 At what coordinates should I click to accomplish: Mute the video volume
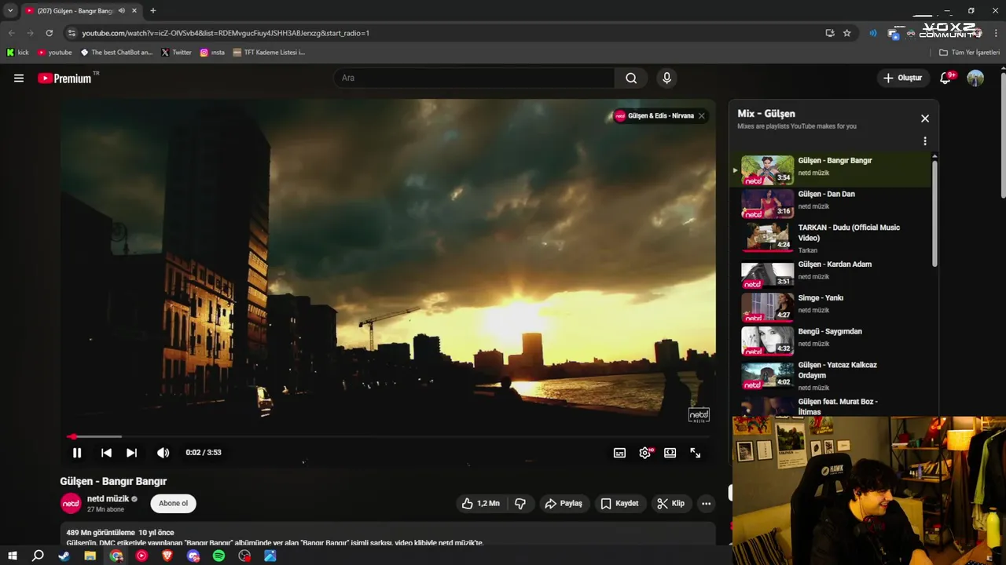point(163,453)
